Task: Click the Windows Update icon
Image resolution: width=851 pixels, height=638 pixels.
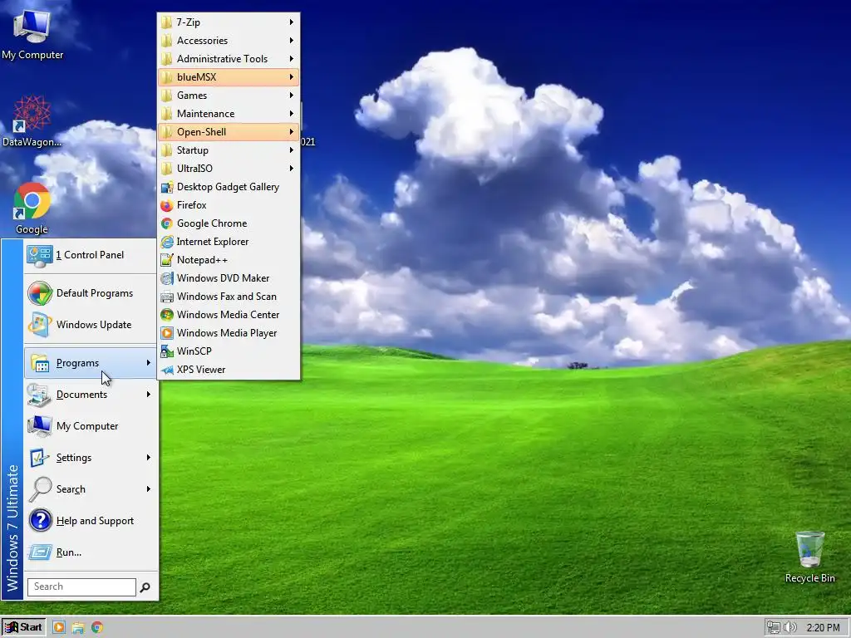Action: pyautogui.click(x=40, y=325)
